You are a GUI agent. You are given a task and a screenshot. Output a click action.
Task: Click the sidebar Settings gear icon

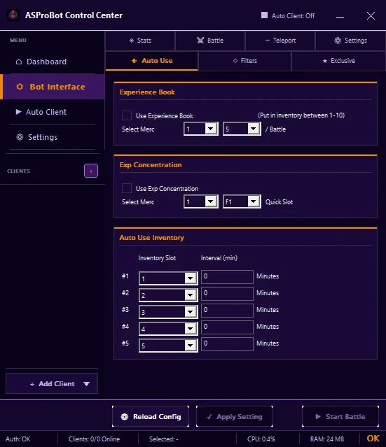point(20,137)
